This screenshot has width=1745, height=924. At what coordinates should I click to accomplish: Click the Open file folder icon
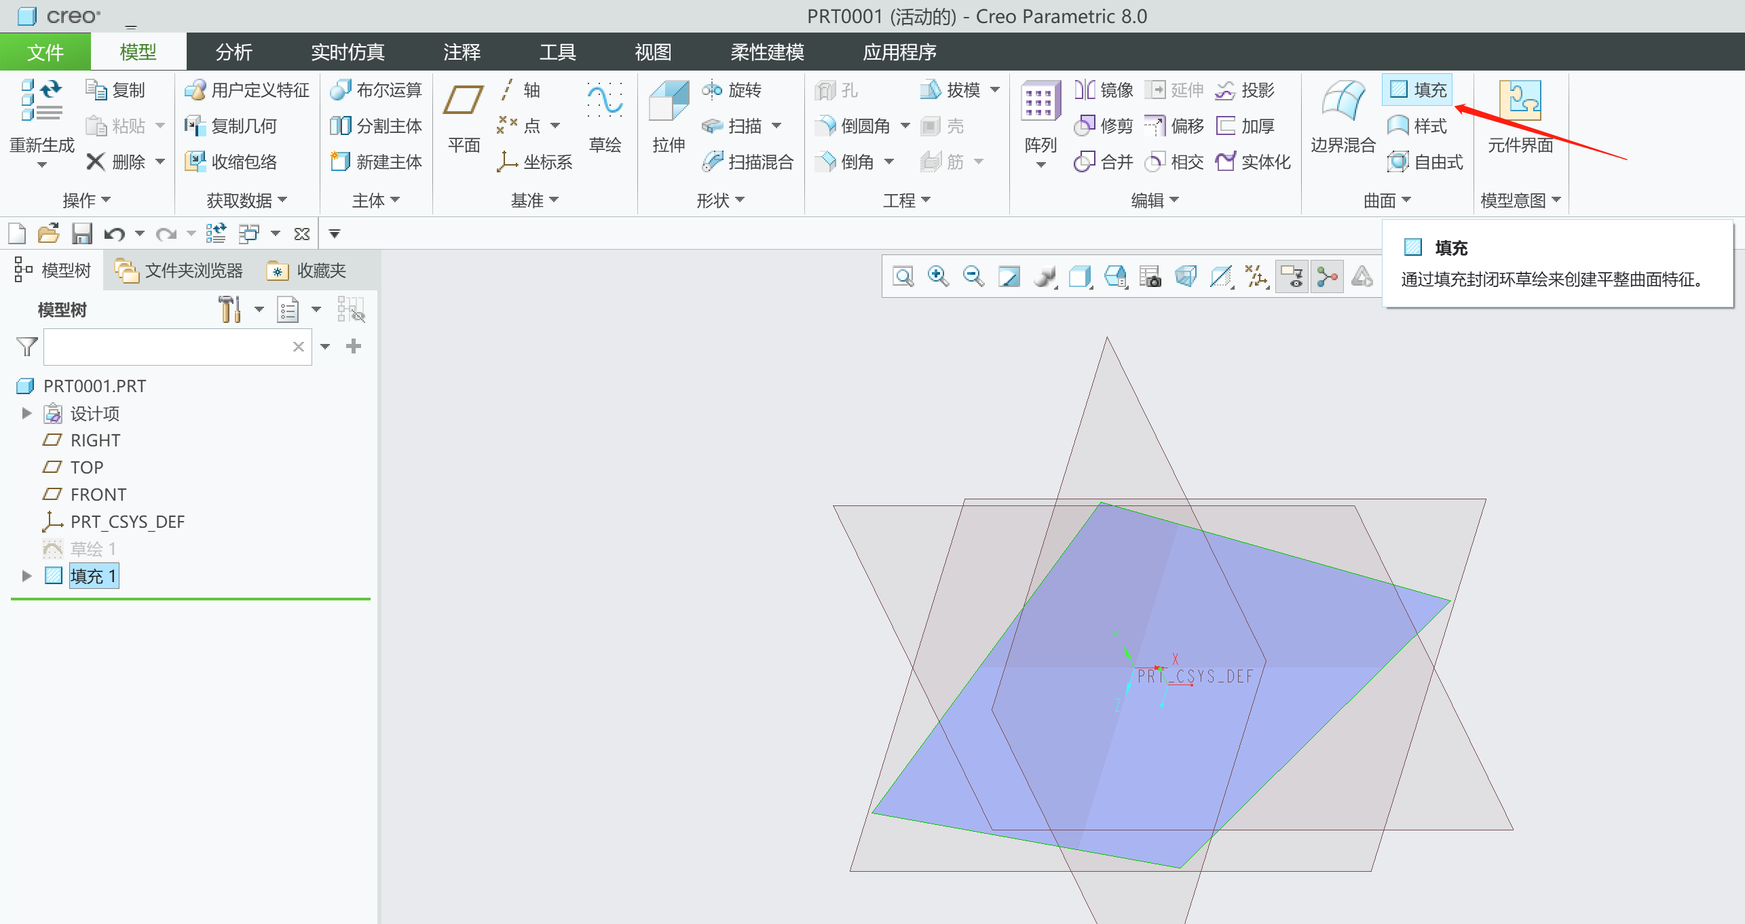(x=49, y=234)
